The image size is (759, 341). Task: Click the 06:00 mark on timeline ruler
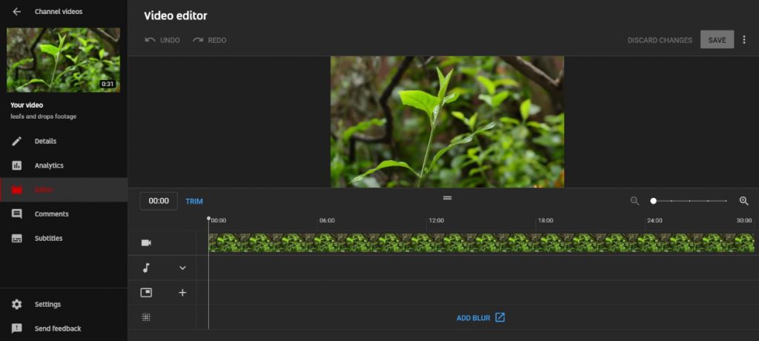click(327, 220)
